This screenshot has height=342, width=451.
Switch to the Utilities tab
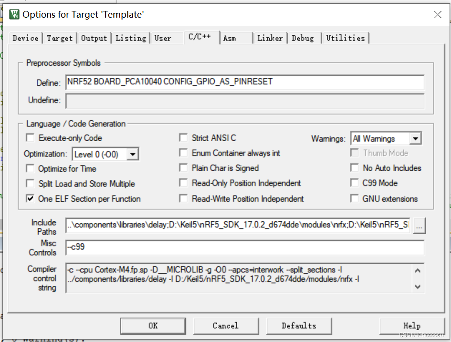point(346,38)
